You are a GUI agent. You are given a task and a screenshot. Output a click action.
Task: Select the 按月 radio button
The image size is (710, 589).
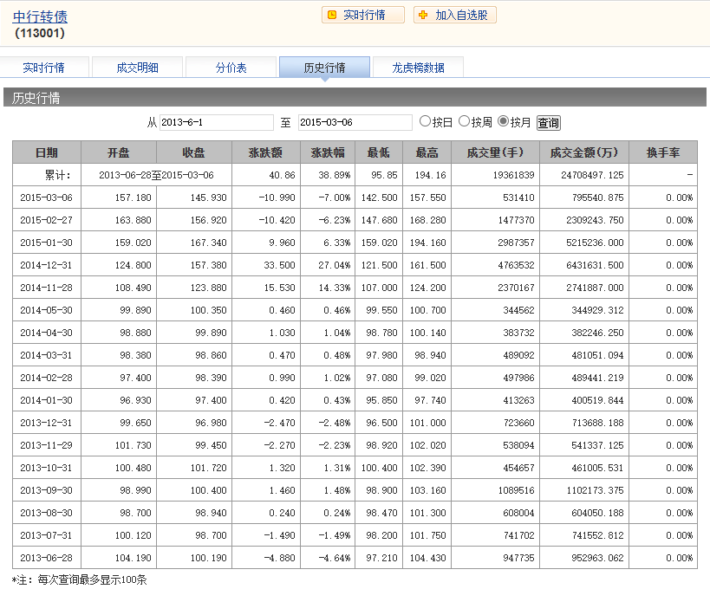pos(503,121)
